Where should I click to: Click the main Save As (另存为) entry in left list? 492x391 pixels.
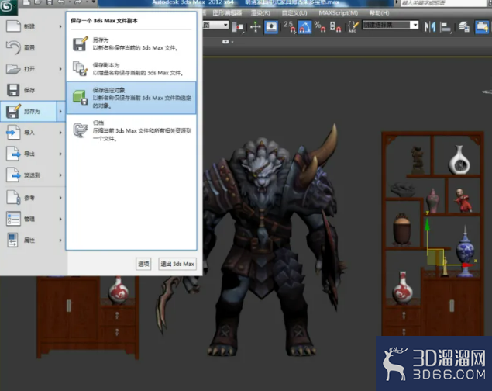(x=29, y=111)
